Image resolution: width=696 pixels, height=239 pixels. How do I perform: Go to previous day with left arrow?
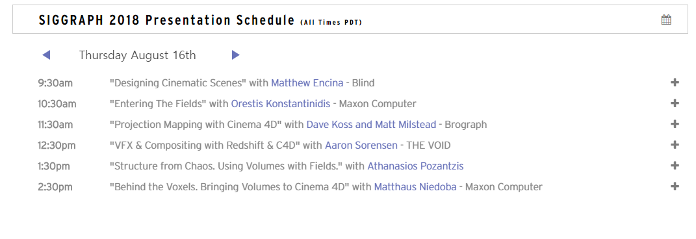click(x=46, y=55)
